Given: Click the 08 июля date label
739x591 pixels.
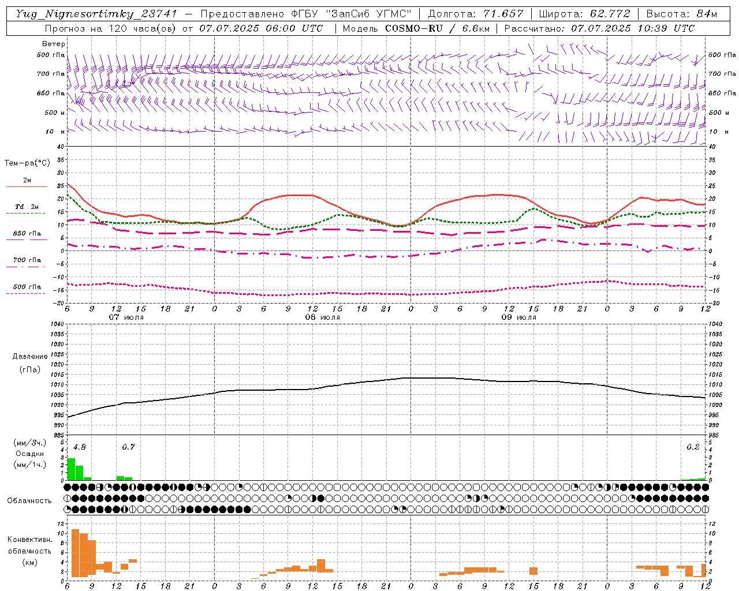Looking at the screenshot, I should pos(323,317).
